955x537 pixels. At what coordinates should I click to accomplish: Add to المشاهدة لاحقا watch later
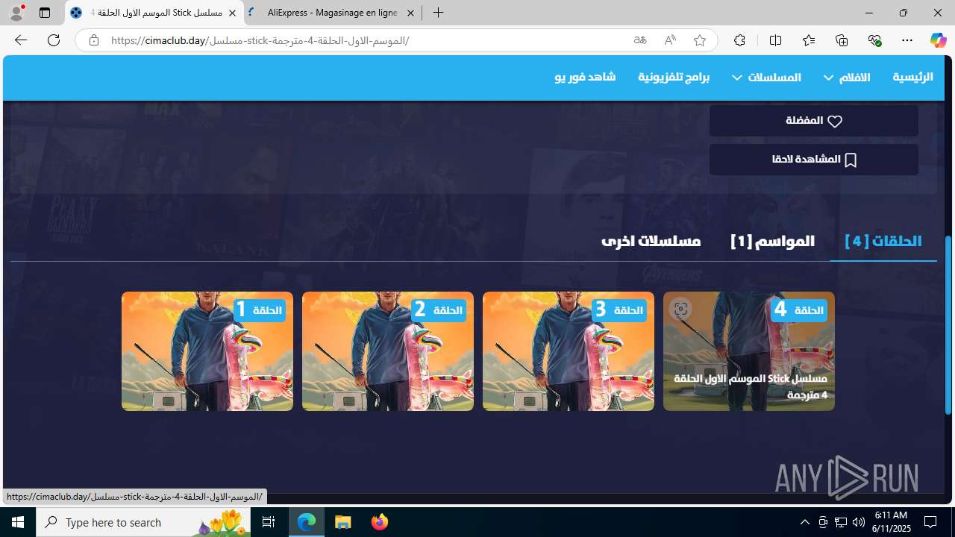tap(813, 160)
